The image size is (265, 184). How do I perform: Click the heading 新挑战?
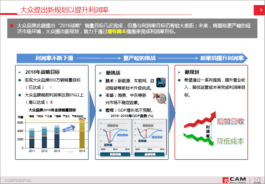[x=113, y=73]
